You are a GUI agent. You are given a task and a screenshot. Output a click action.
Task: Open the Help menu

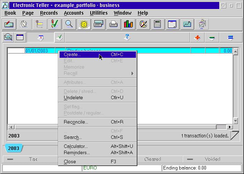[x=143, y=13]
